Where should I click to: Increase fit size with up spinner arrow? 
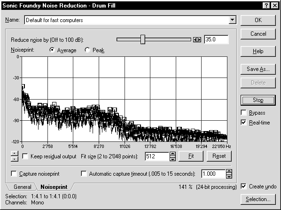(172, 154)
